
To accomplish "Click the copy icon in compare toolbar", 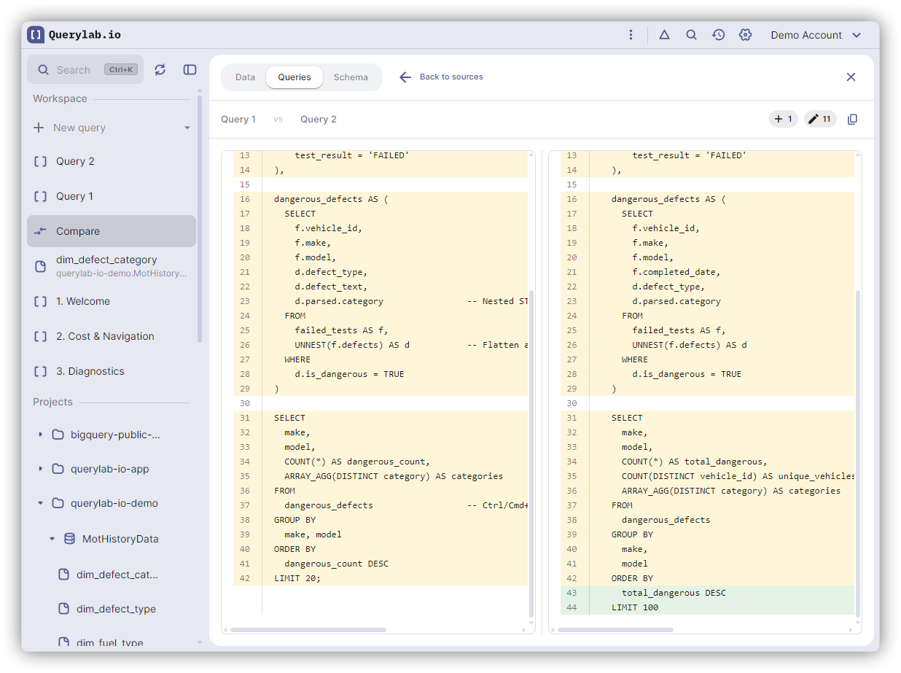I will coord(852,119).
